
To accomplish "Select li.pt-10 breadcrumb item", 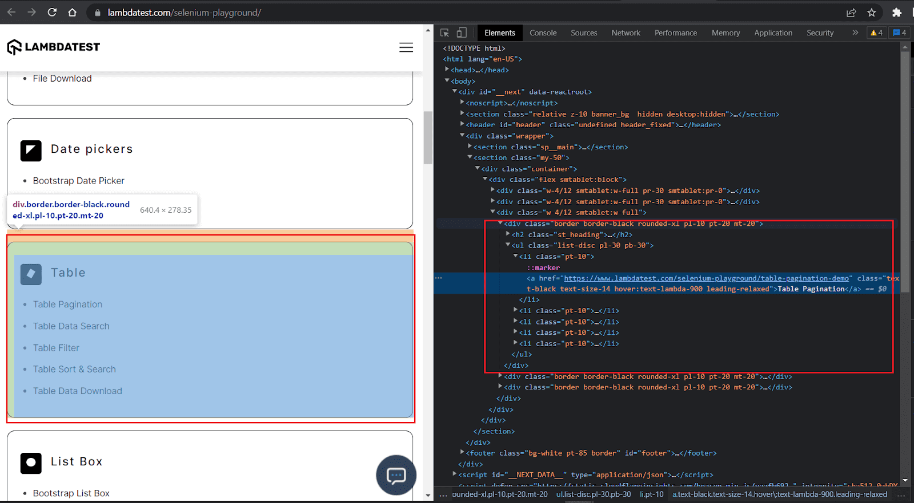I will (652, 494).
